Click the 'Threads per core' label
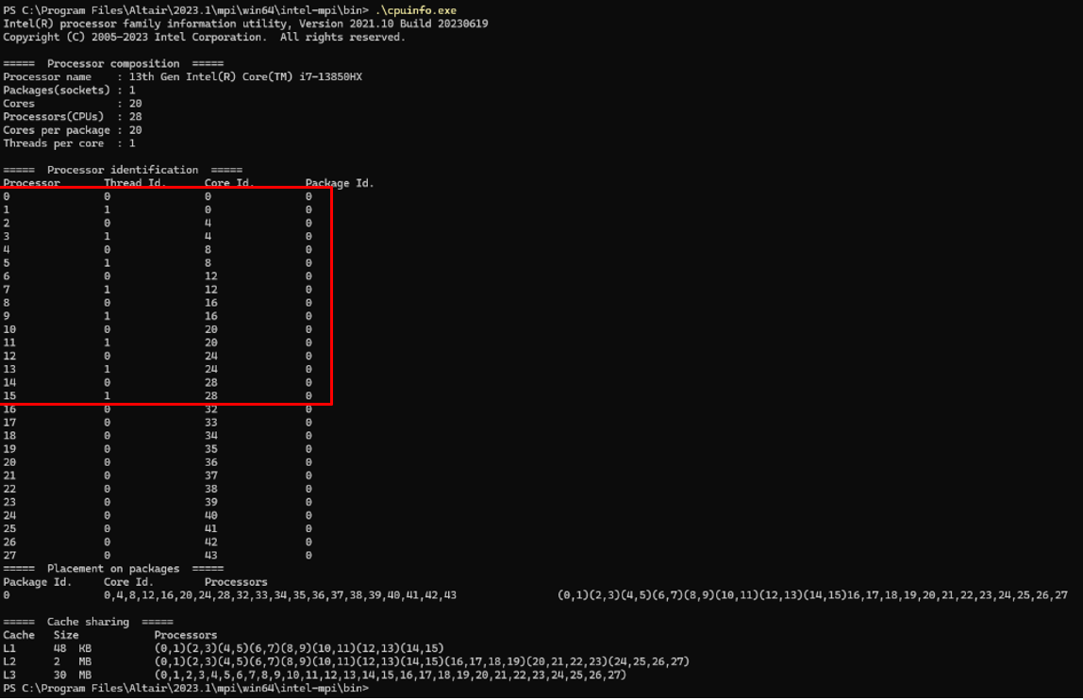 click(53, 143)
